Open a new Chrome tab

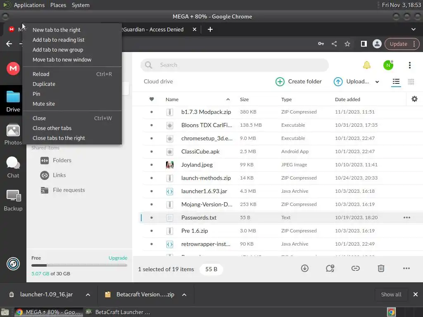pos(210,29)
